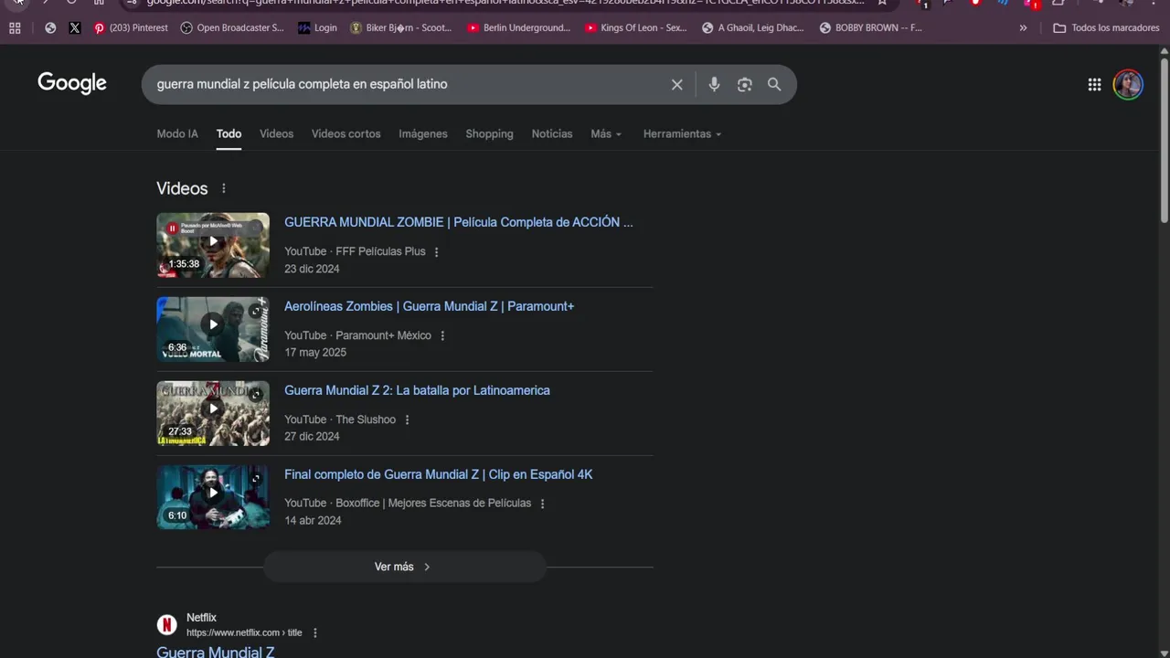
Task: Open Netflix Guerra Mundial Z title link
Action: pyautogui.click(x=216, y=652)
